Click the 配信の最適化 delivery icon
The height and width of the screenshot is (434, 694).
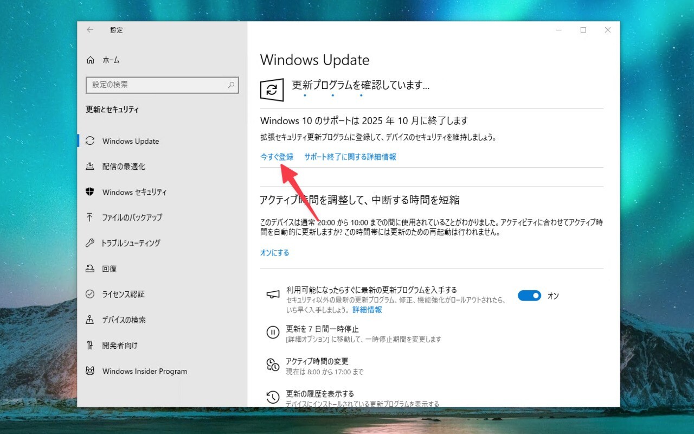coord(90,167)
